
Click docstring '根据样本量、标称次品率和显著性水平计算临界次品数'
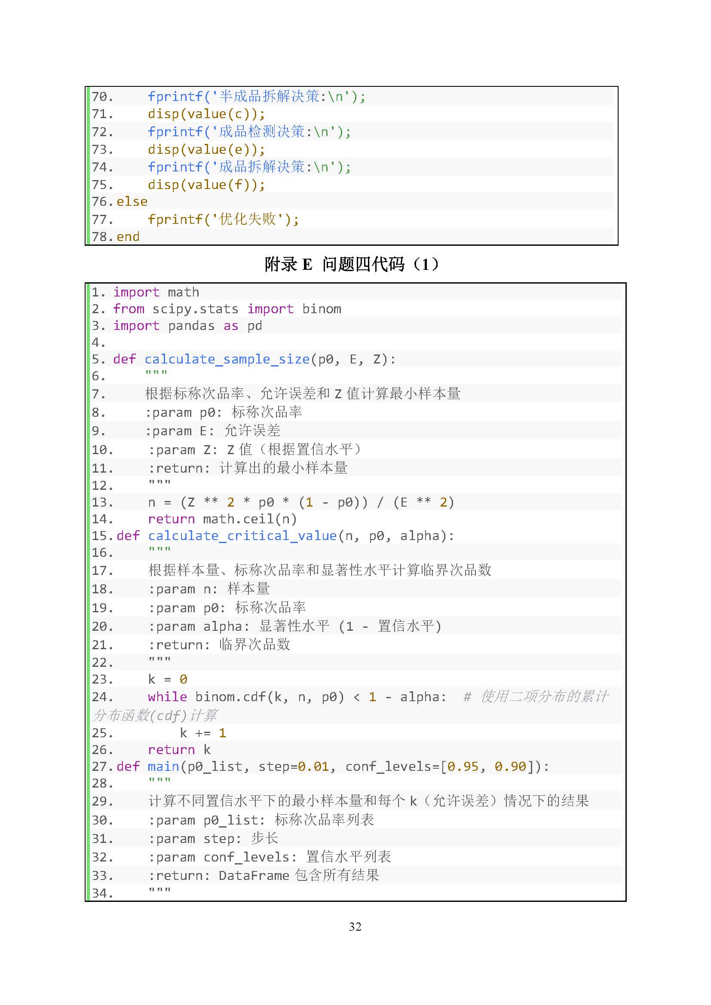coord(319,570)
